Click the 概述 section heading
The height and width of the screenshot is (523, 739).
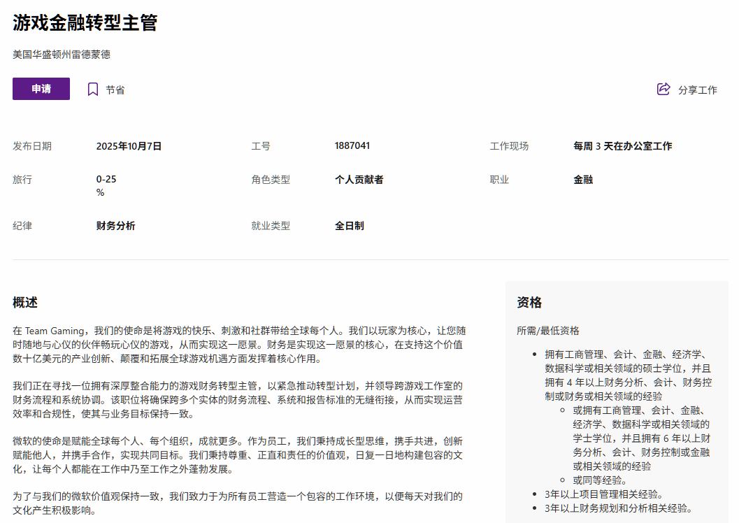click(x=25, y=303)
